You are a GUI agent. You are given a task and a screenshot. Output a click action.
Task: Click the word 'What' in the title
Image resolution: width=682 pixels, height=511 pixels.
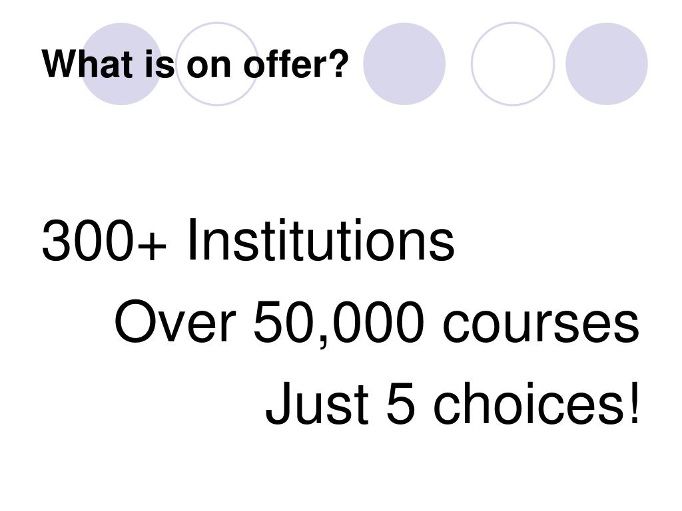coord(87,65)
